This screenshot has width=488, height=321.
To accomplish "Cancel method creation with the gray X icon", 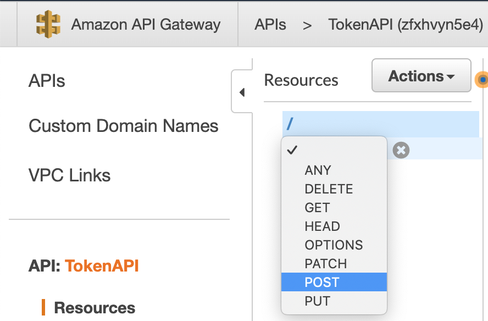I will point(401,150).
